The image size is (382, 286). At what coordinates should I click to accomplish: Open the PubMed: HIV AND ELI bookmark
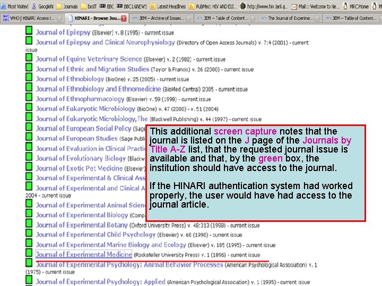(x=213, y=6)
